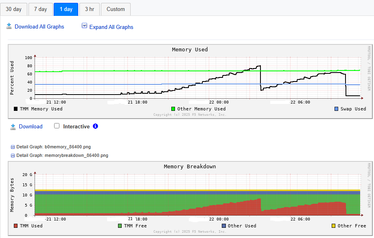The image size is (374, 238).
Task: Select the green TMM Free legend marker
Action: (120, 225)
